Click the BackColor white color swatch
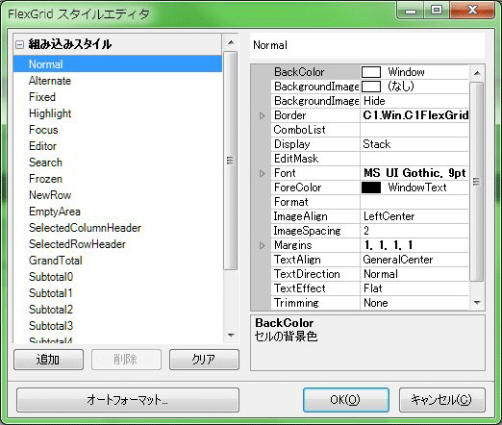This screenshot has width=502, height=425. [371, 72]
